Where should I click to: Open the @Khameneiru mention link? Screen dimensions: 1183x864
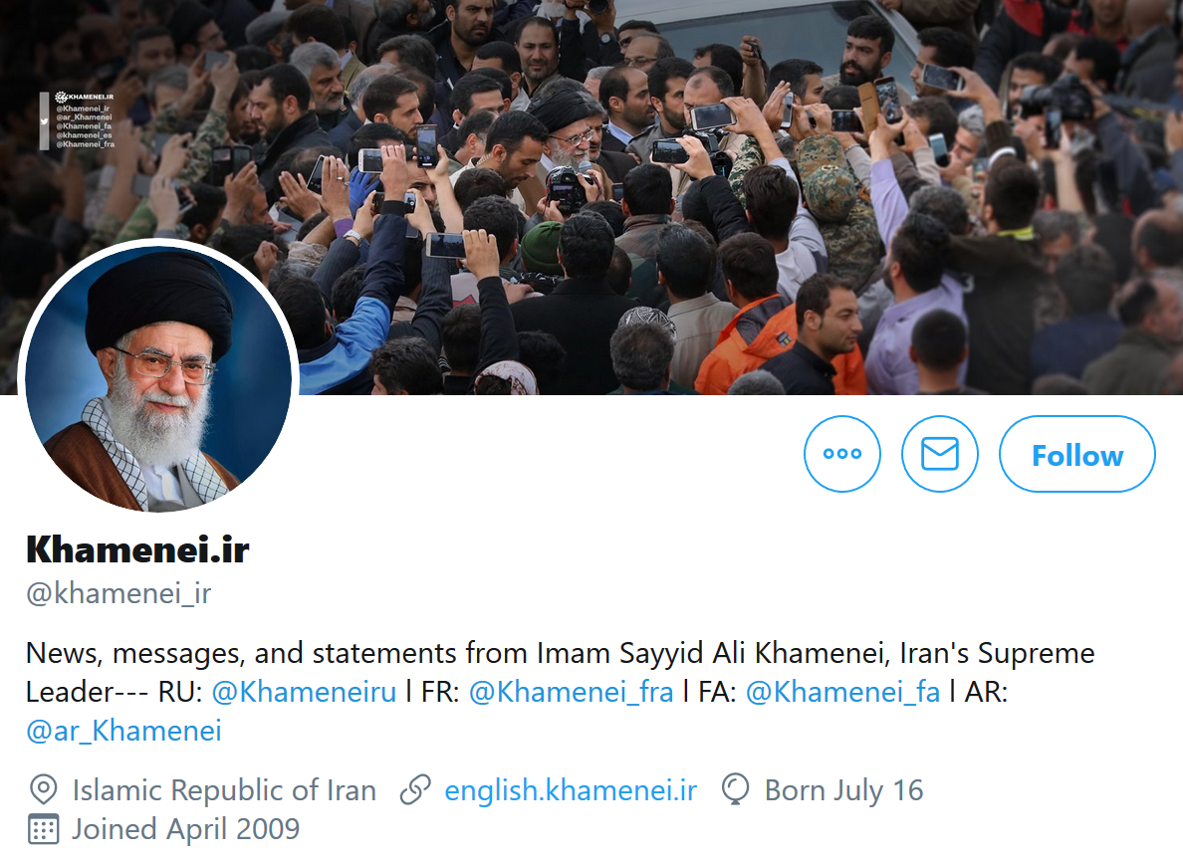coord(304,692)
